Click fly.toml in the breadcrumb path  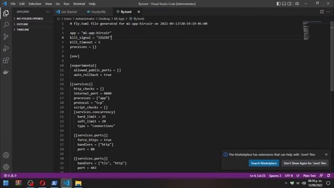coord(138,19)
